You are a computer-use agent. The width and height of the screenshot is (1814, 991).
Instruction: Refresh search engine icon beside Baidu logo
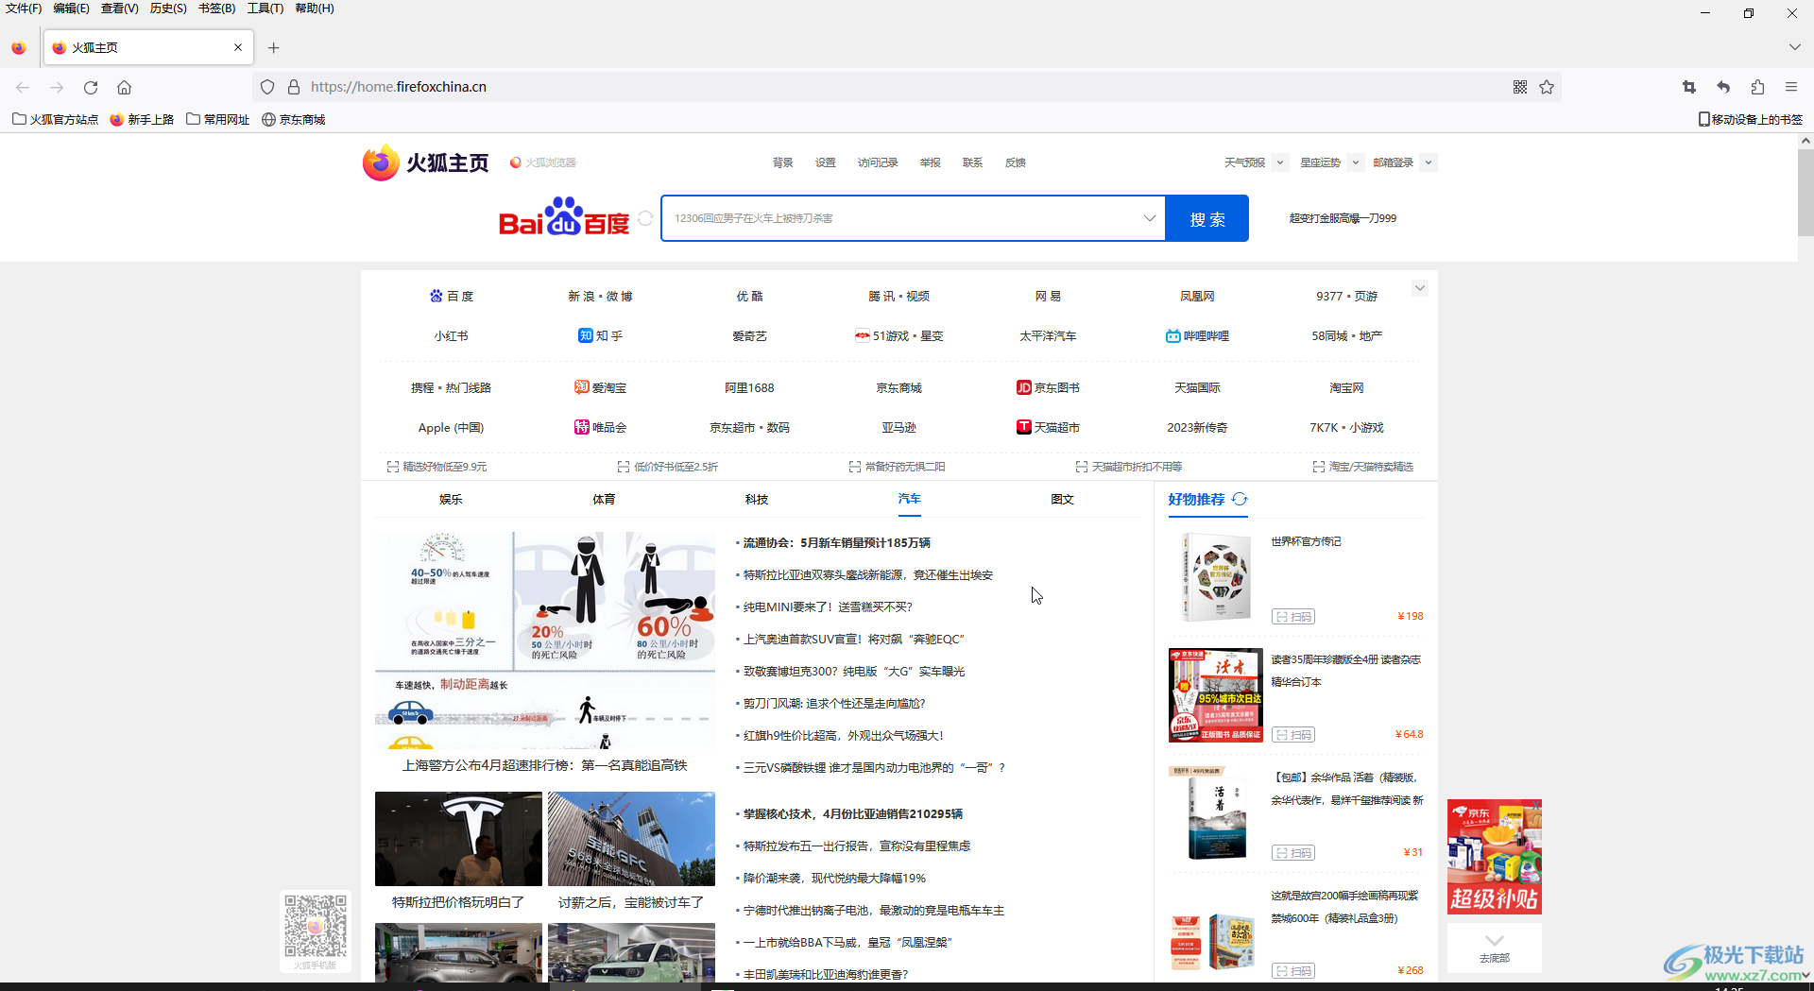click(x=645, y=218)
